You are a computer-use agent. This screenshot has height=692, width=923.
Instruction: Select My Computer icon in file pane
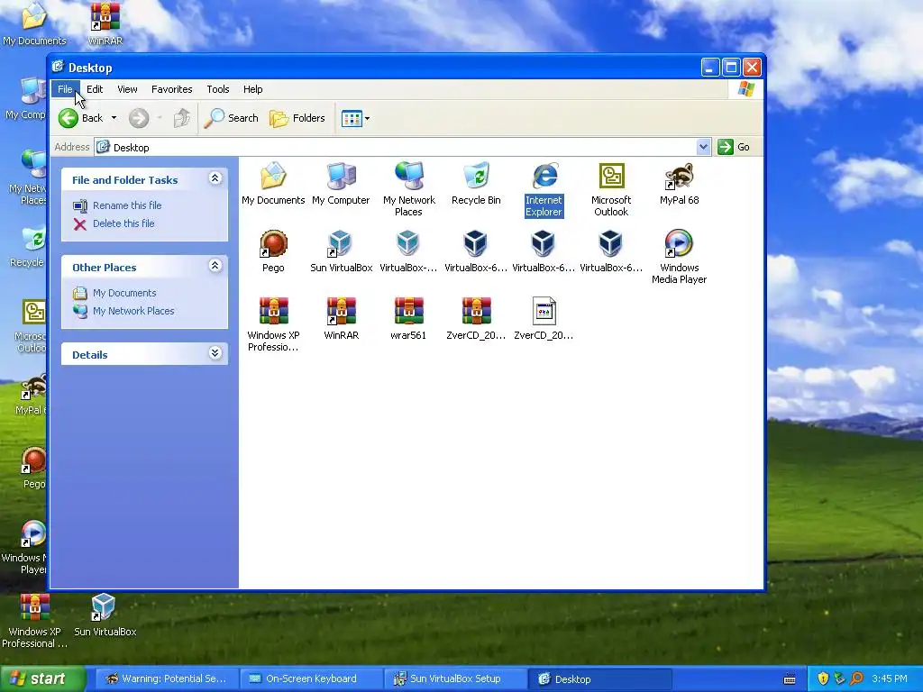[x=341, y=183]
